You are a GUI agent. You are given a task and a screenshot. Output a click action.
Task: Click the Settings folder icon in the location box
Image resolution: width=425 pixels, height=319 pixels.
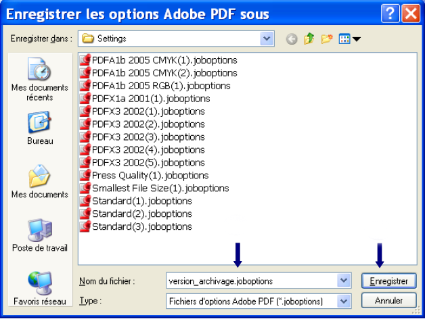(x=88, y=39)
